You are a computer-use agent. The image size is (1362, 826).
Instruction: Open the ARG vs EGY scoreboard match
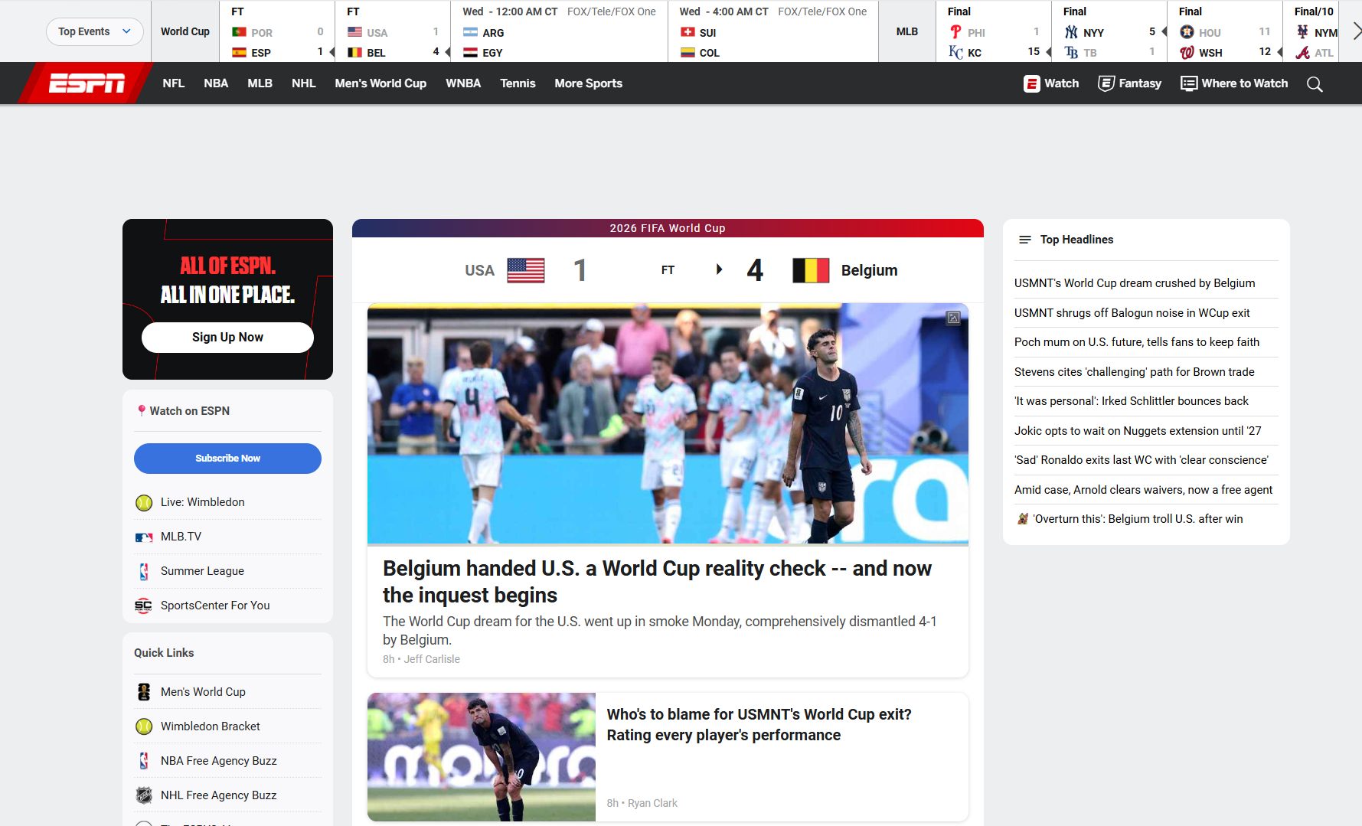559,31
